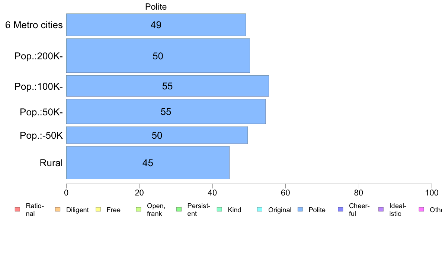Click the red Rational legend swatch
The image size is (442, 273).
pos(17,210)
